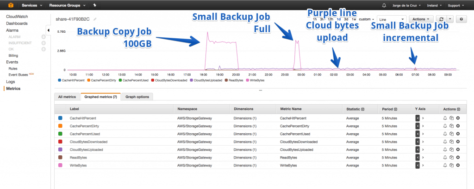This screenshot has height=189, width=474.
Task: Open the Ireland region dropdown
Action: click(x=434, y=5)
